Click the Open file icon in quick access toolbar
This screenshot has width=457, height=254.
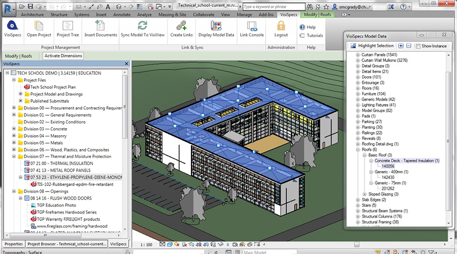(x=22, y=7)
